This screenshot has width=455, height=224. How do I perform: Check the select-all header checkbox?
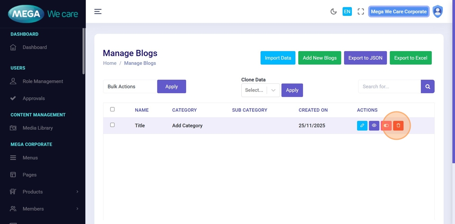113,109
